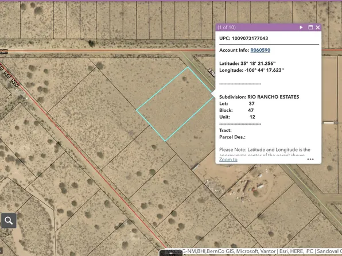The width and height of the screenshot is (342, 256).
Task: Open account link R060590
Action: coord(260,50)
